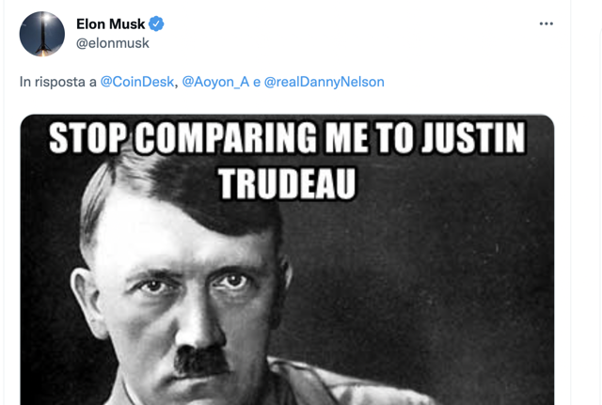Open the rocket profile avatar
Image resolution: width=602 pixels, height=405 pixels.
[x=42, y=34]
